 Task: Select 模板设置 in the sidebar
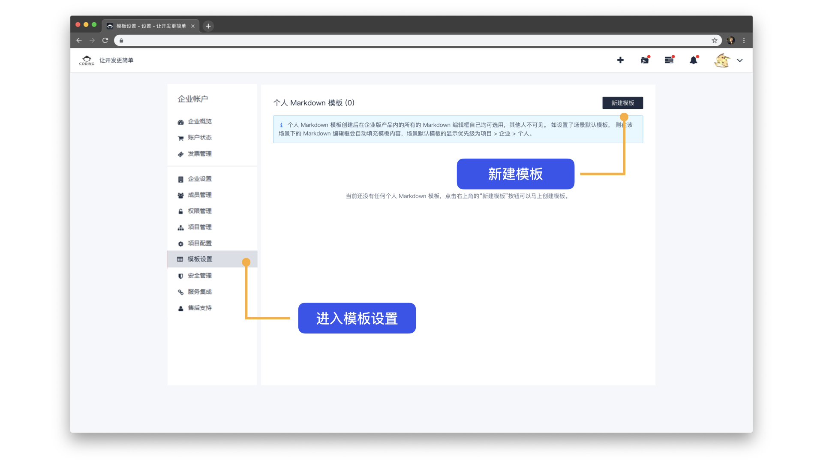click(200, 259)
